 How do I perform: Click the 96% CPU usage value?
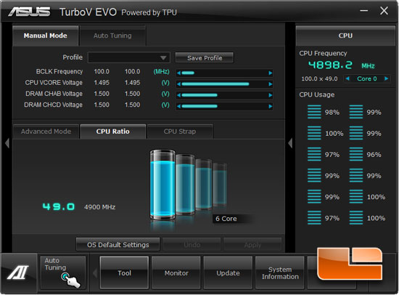[x=374, y=155]
